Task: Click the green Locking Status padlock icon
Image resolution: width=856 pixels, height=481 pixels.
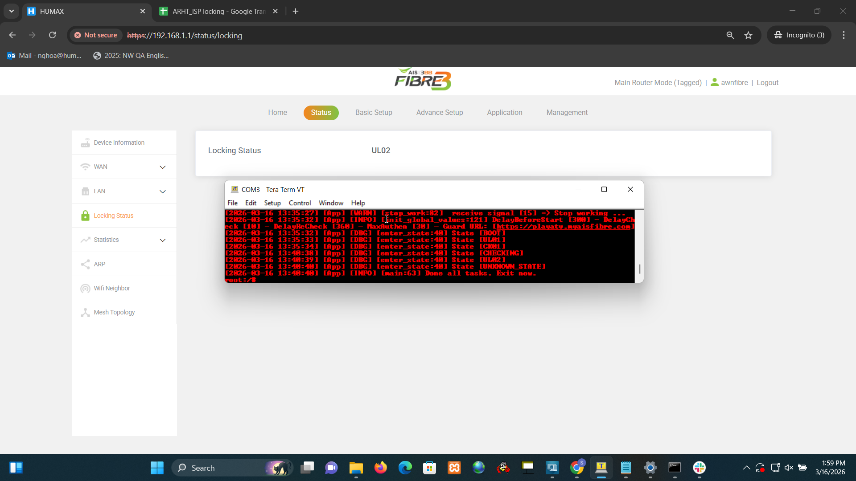Action: 85,216
